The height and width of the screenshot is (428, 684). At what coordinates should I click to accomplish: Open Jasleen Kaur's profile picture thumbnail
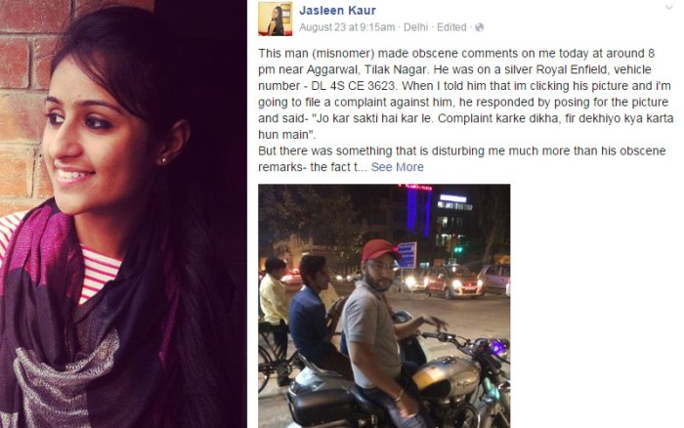point(275,19)
